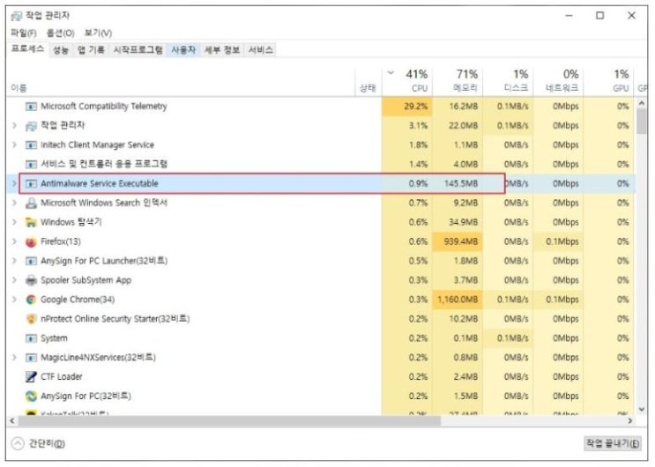Select the nProtect Online Security Starter name
The width and height of the screenshot is (655, 467).
(115, 319)
